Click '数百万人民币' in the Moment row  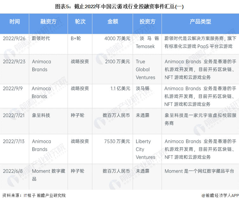coord(116,171)
